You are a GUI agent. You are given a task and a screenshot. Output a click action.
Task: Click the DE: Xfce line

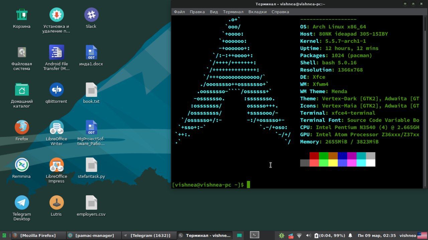pos(313,77)
